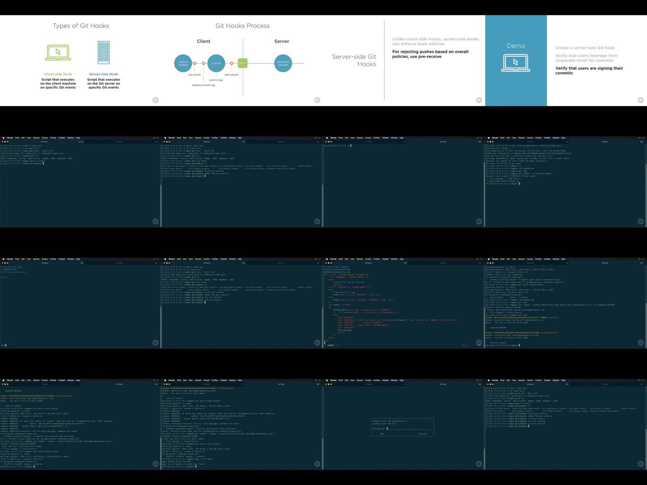Click the 'Demo' title on the blue panel
The image size is (647, 485).
(516, 46)
